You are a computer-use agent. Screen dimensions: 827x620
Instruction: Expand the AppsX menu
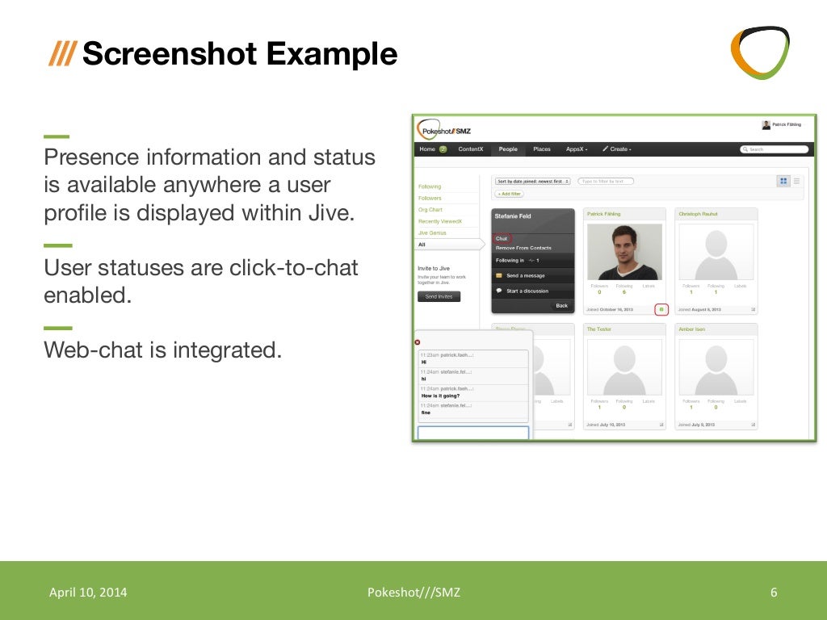point(577,149)
